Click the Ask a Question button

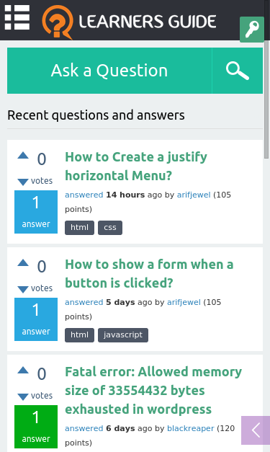109,71
